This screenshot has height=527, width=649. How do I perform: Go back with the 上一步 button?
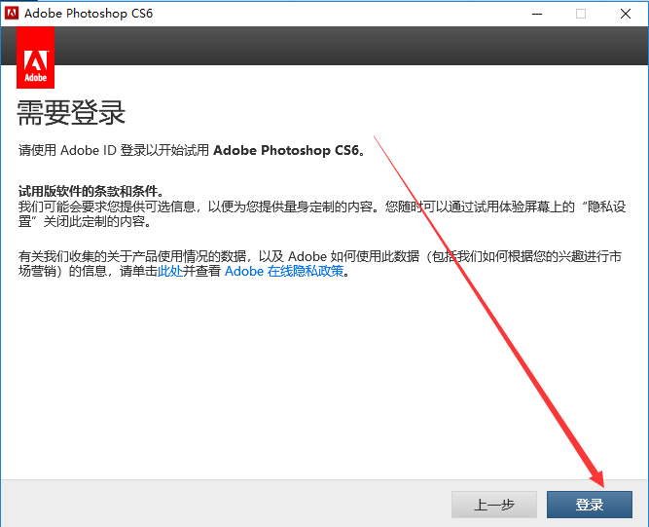coord(494,505)
